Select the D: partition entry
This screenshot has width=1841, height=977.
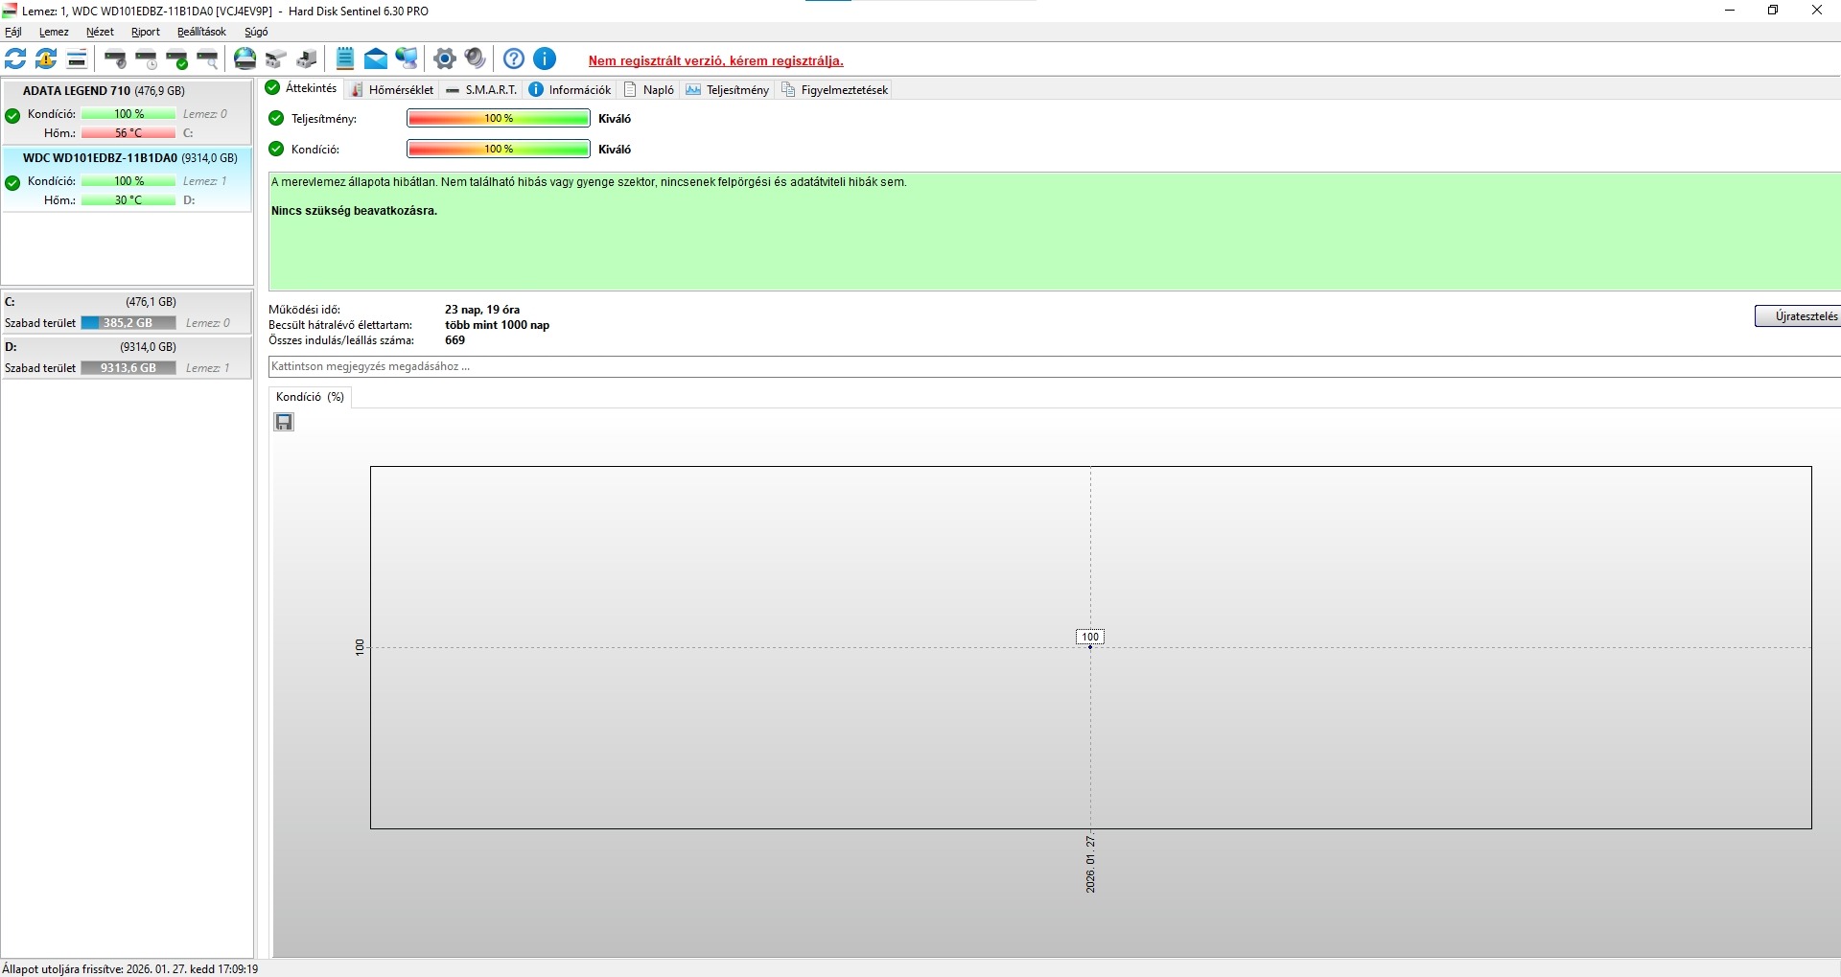coord(127,358)
